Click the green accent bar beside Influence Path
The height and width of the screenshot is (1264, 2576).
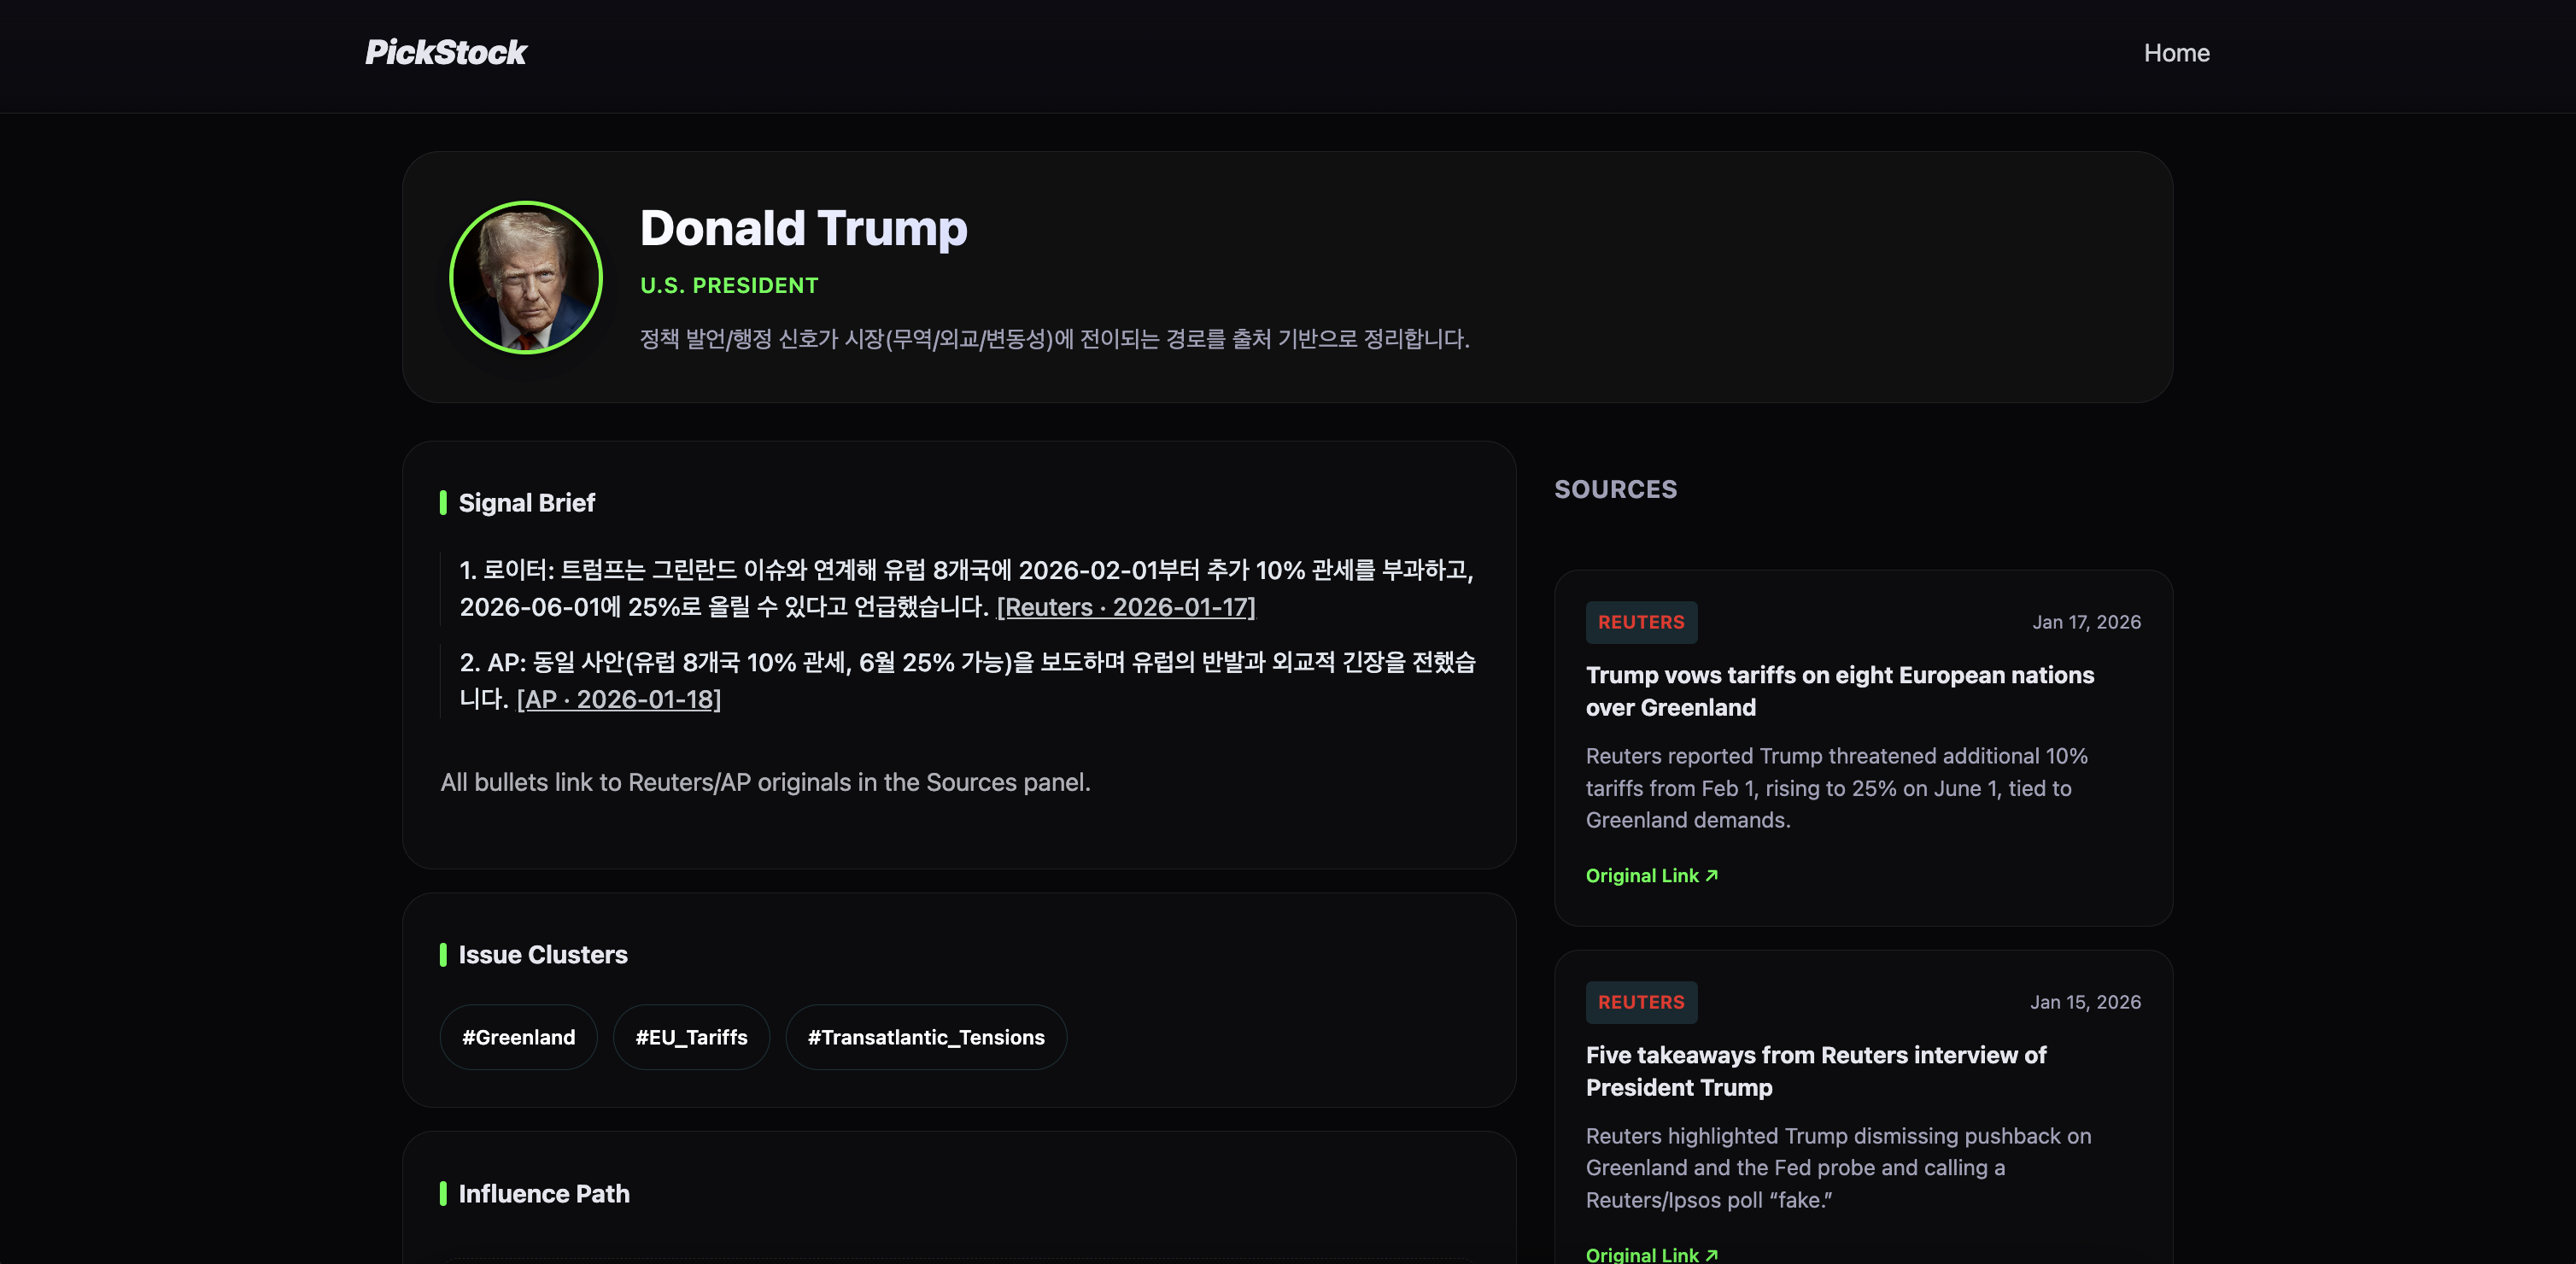pos(443,1193)
